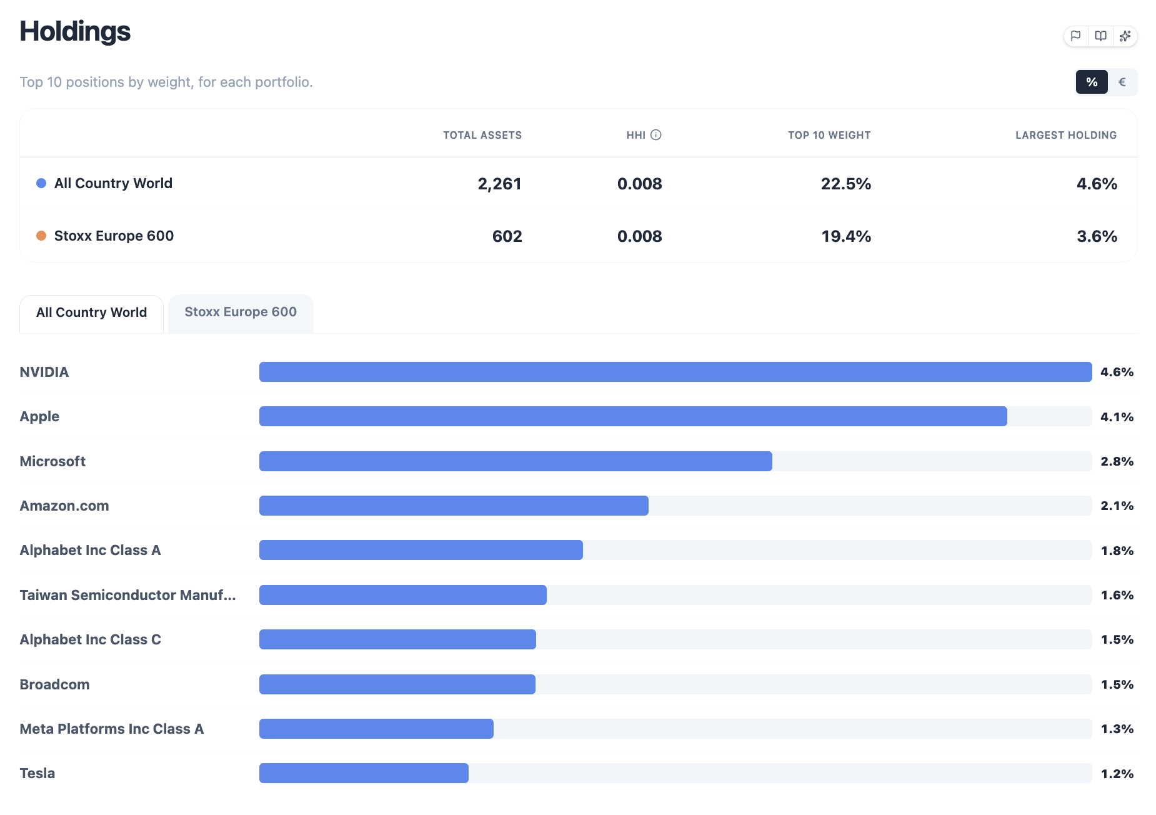
Task: Click the TOTAL ASSETS column header
Action: pyautogui.click(x=482, y=135)
